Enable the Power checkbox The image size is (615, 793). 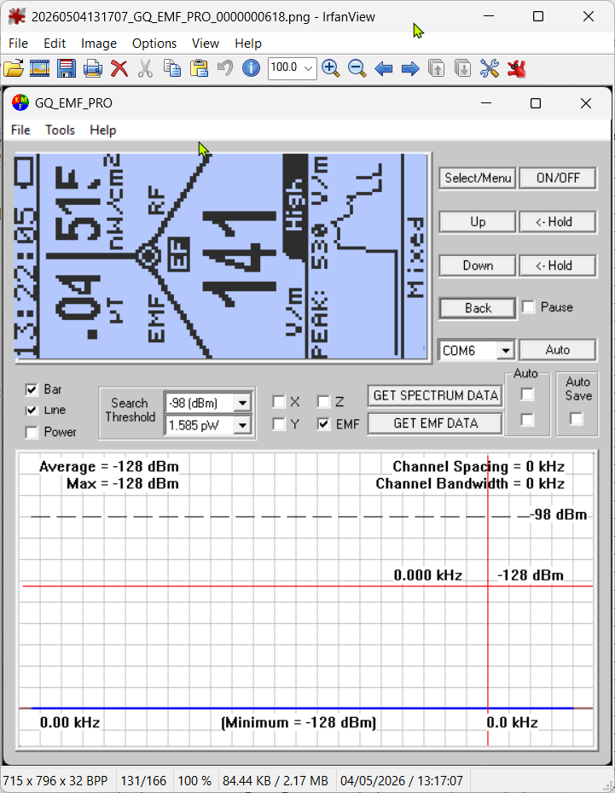point(32,433)
